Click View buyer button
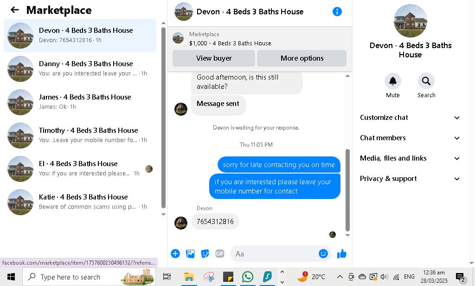The width and height of the screenshot is (475, 286). (214, 58)
